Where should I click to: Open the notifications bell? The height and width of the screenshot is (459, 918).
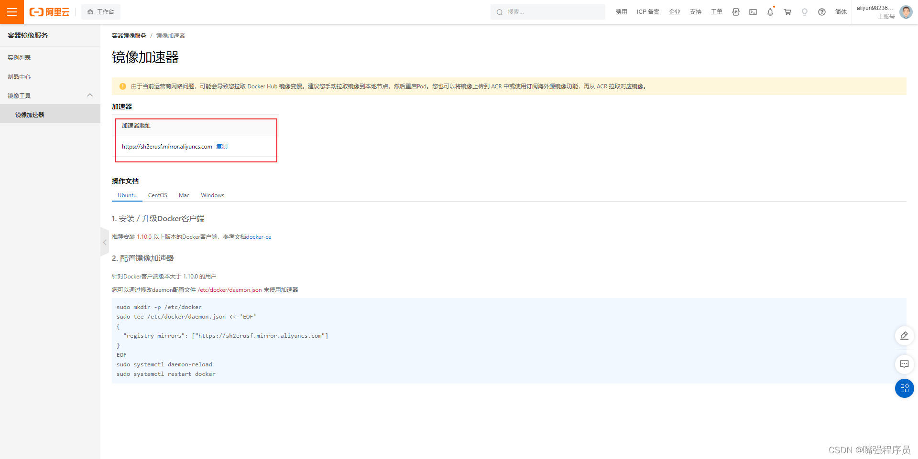click(770, 12)
